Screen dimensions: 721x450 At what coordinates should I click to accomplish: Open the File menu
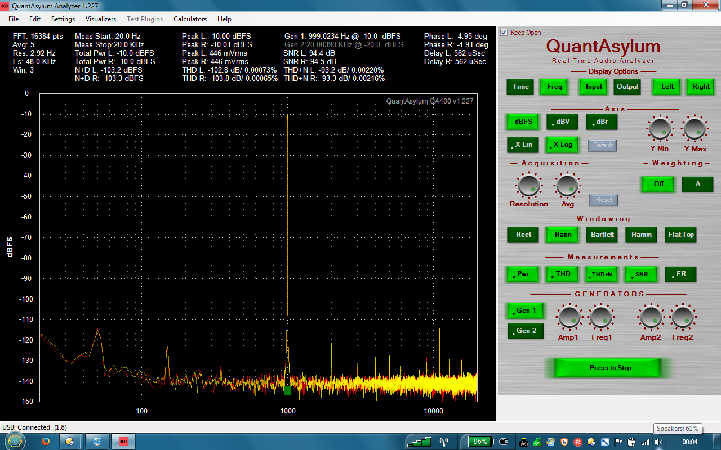tap(14, 19)
